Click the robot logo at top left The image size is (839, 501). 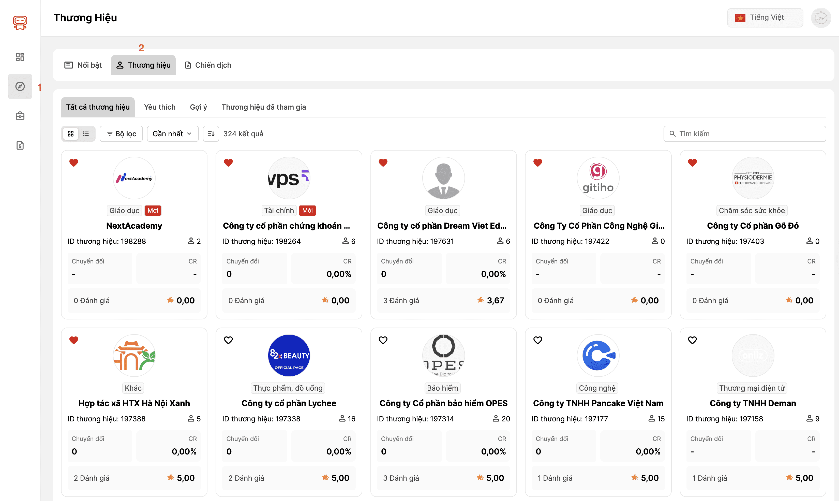coord(20,23)
